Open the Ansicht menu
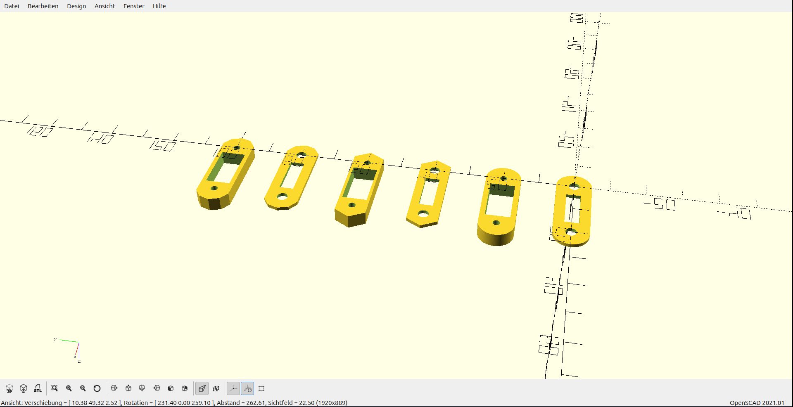This screenshot has height=407, width=793. [105, 6]
